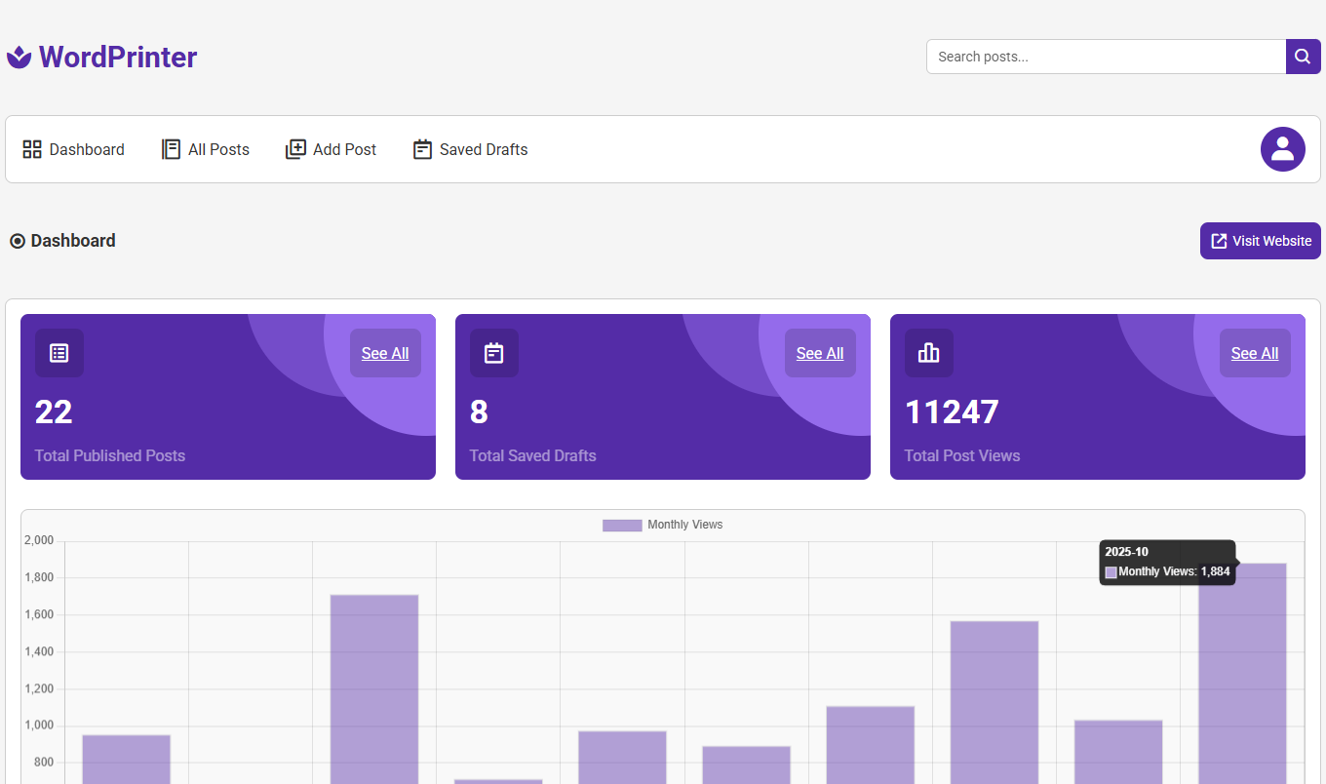Click the Add Post plus icon
Screen dimensions: 1326x784
click(x=295, y=149)
